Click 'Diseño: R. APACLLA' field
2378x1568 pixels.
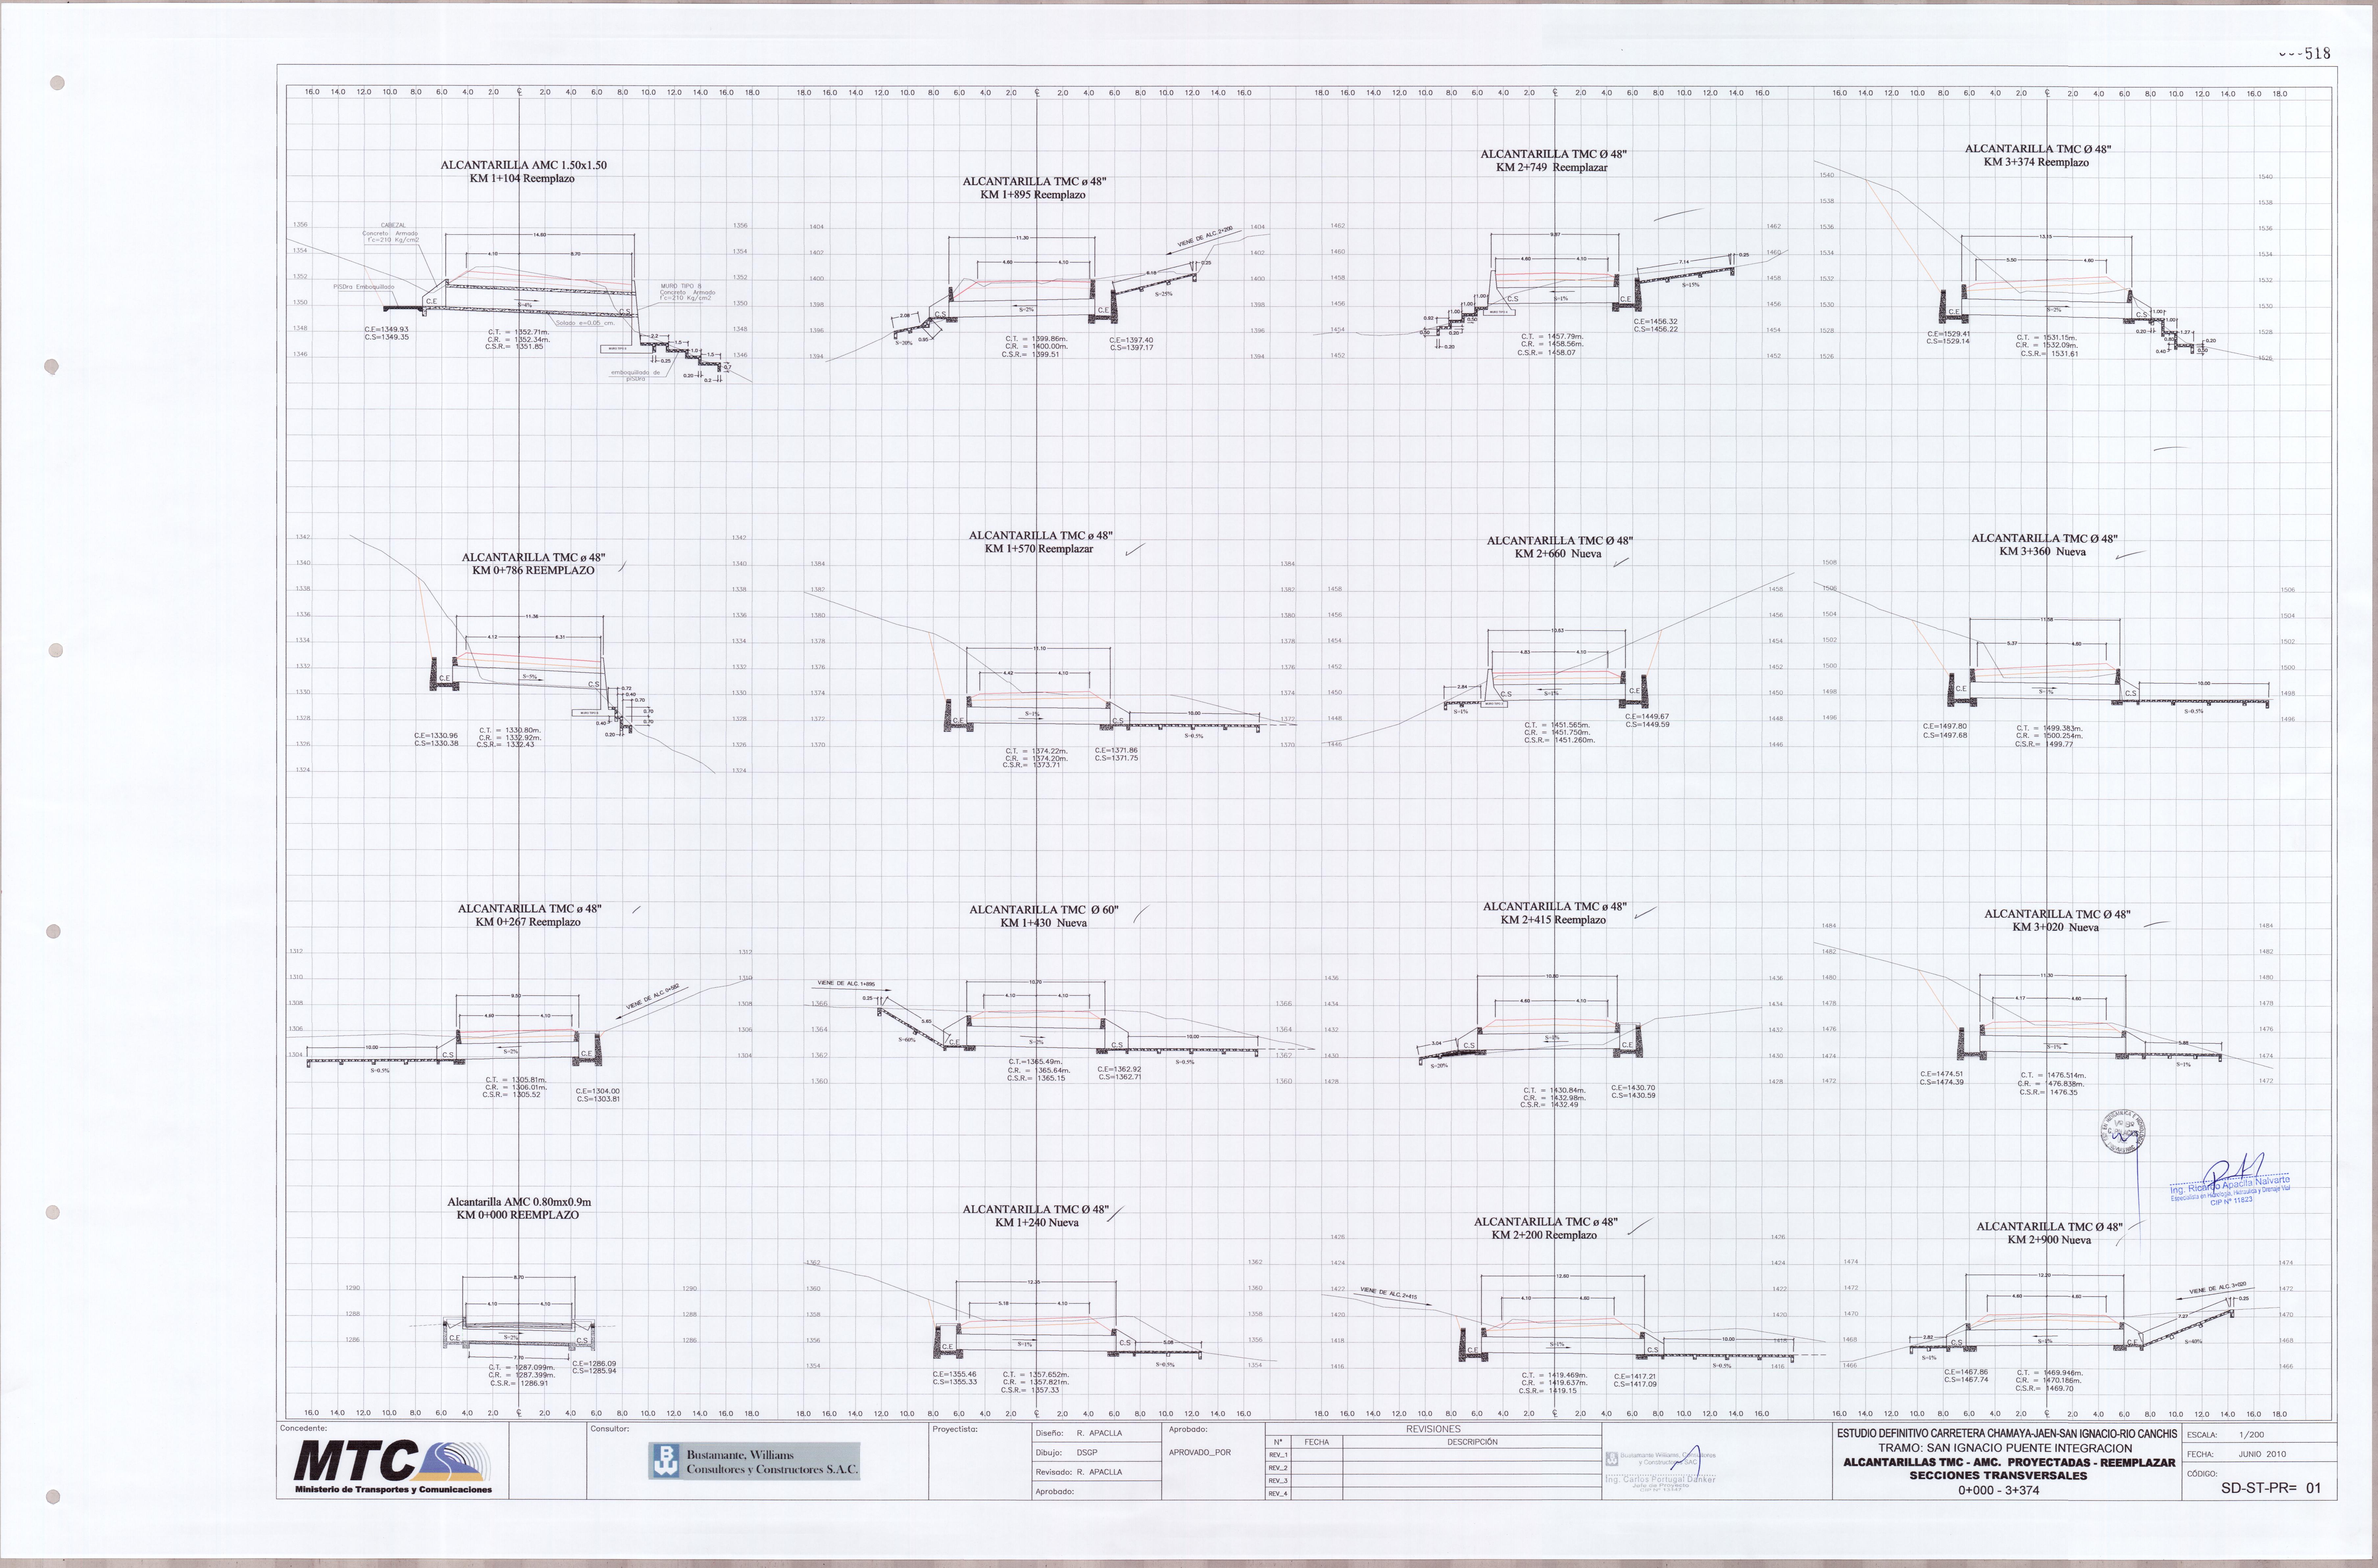1079,1433
